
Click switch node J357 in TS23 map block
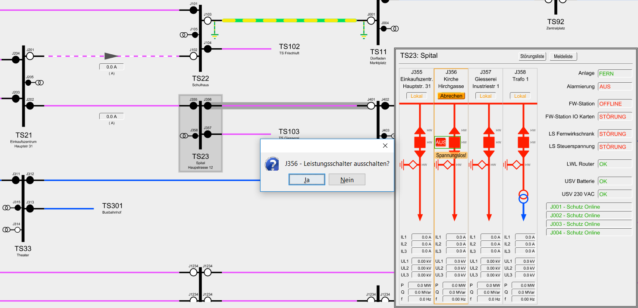[x=207, y=134]
